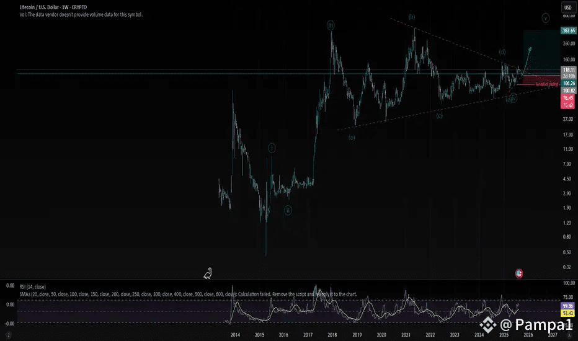Click the US flag economic event marker
This screenshot has width=578, height=341.
click(519, 273)
